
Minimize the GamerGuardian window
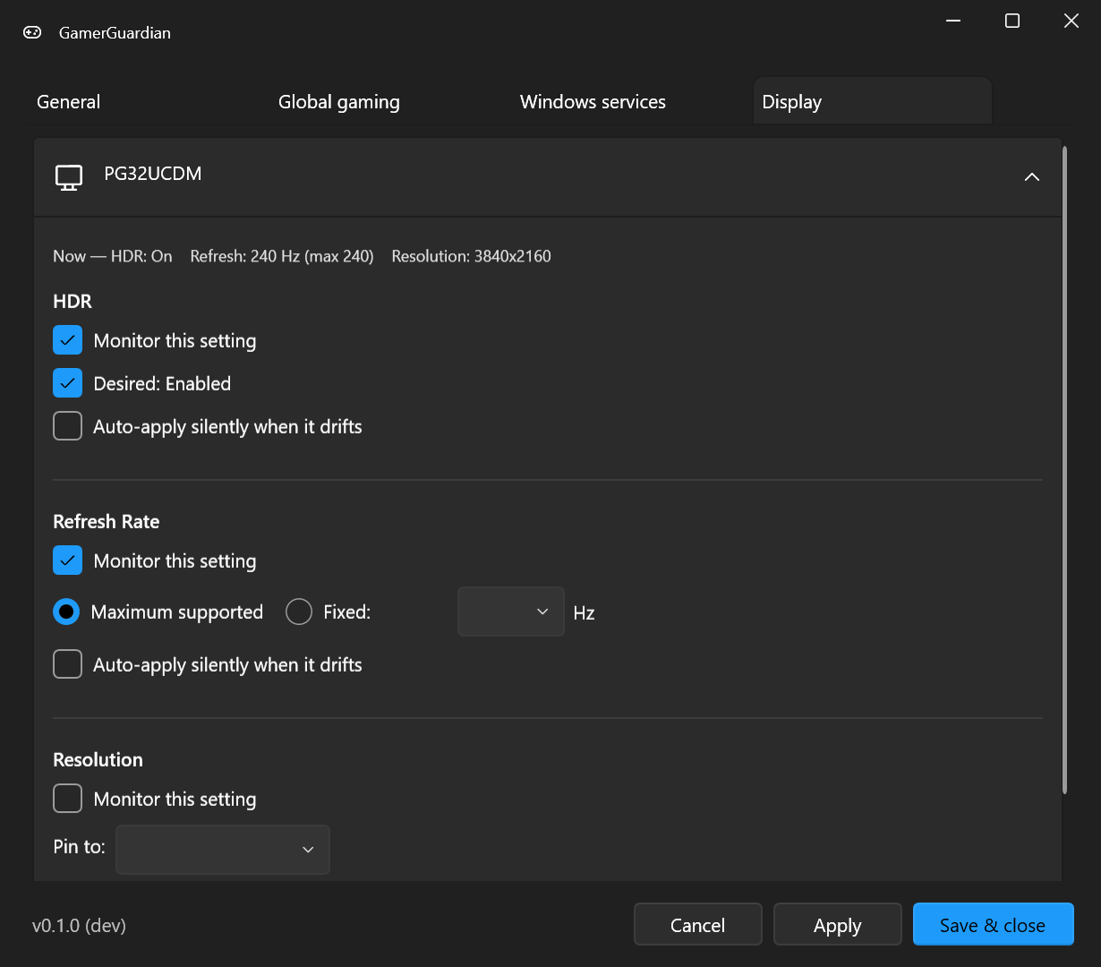tap(953, 21)
